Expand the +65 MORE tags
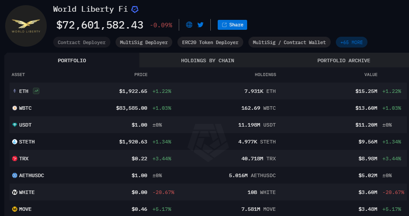Viewport: 409px width, 216px height. point(351,42)
